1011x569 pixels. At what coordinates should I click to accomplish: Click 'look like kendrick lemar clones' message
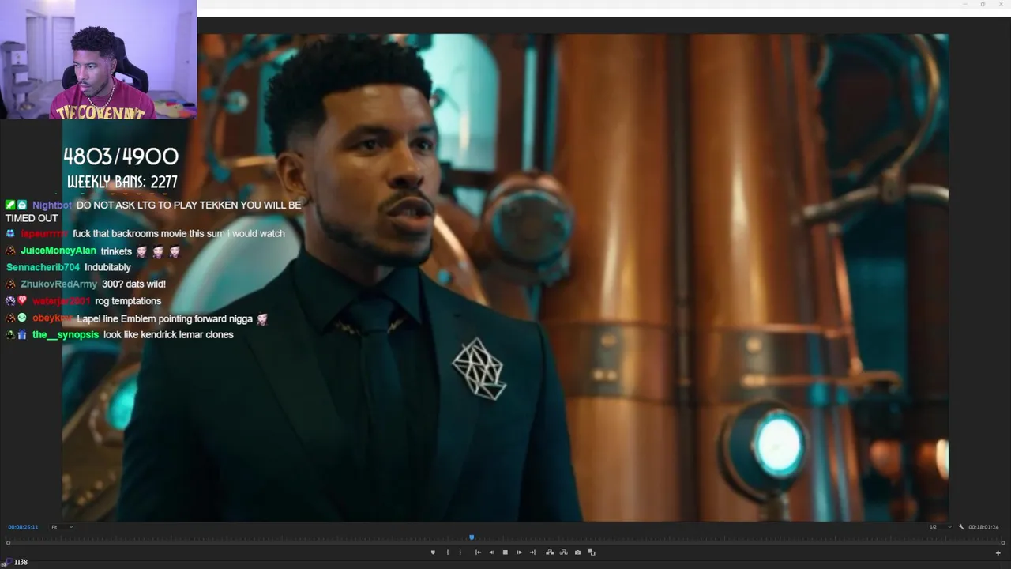pyautogui.click(x=168, y=335)
